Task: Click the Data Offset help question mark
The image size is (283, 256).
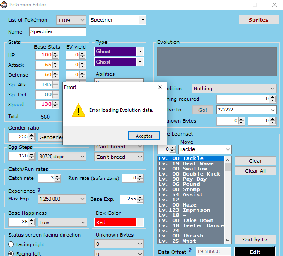Action: 190,250
